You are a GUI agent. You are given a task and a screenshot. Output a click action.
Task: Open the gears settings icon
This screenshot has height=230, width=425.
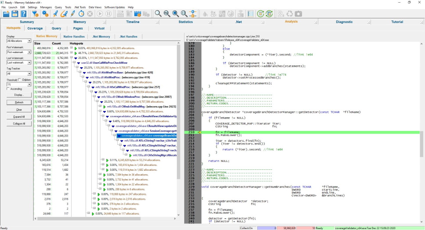click(x=45, y=14)
